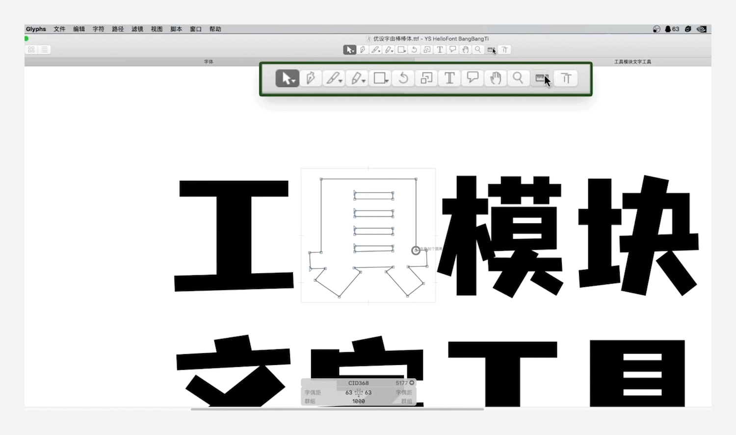Open the Glyphs application menu
Screen dimensions: 736x435
pos(36,29)
